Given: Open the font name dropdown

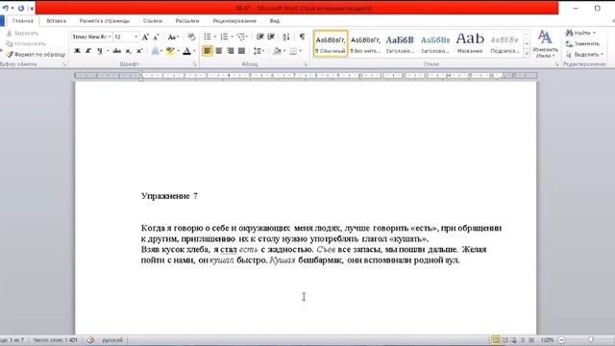Looking at the screenshot, I should 110,37.
